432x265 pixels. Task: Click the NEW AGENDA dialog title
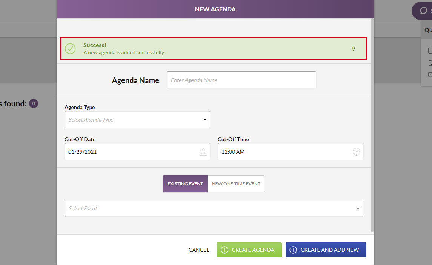215,9
